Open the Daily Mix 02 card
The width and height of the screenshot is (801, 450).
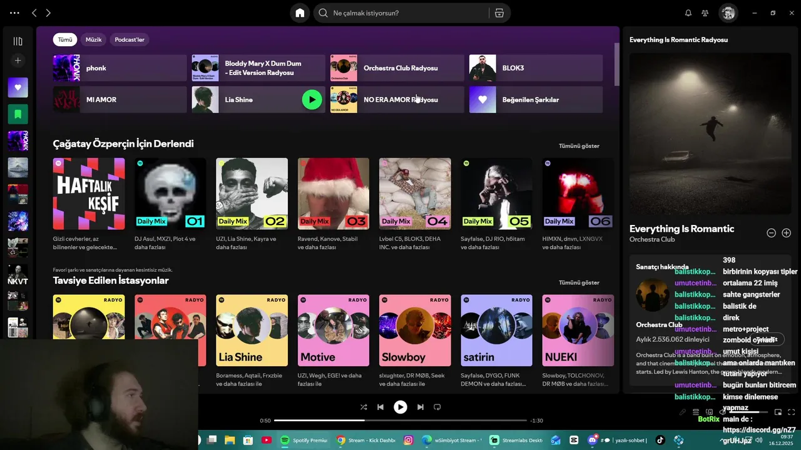point(252,205)
